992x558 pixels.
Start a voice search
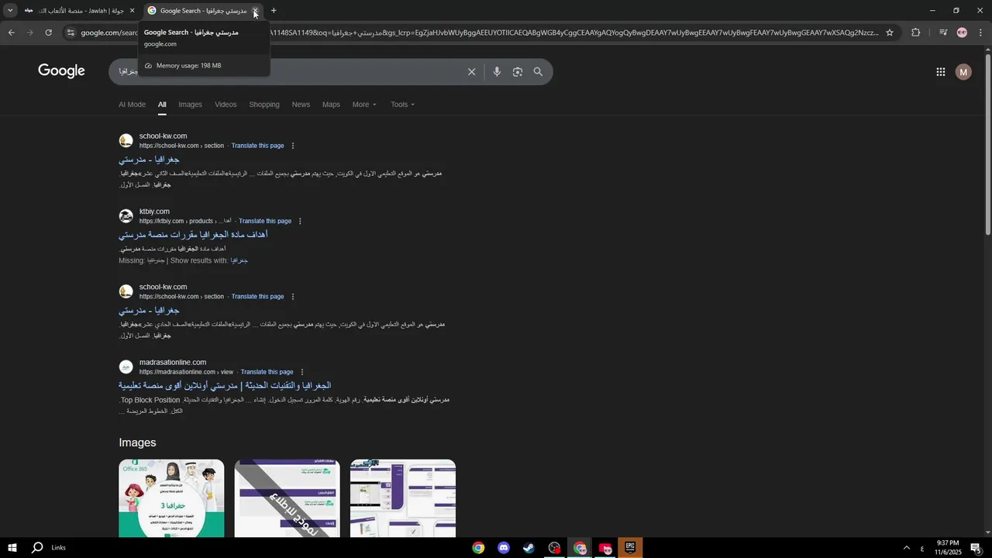pos(497,72)
